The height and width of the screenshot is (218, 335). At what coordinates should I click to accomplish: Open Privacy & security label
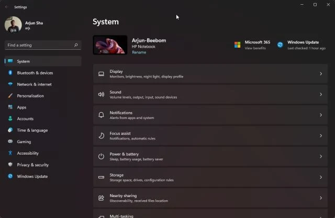click(32, 165)
